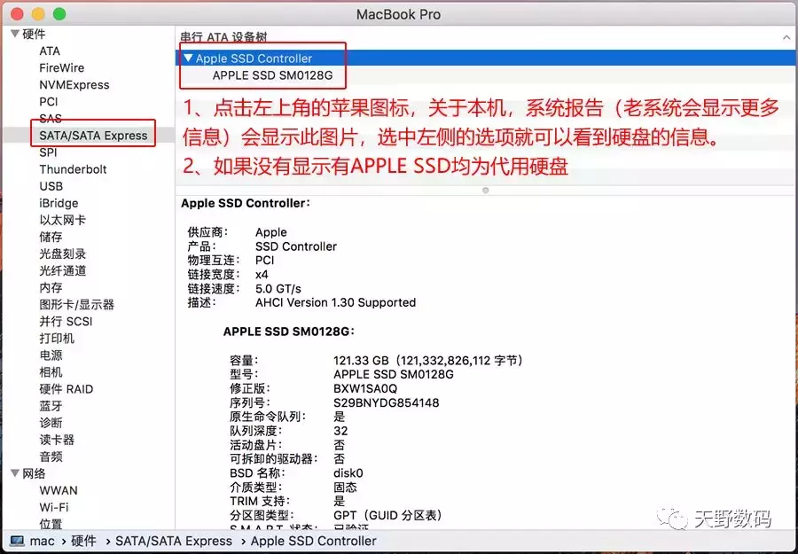Screen dimensions: 798x554
Task: Select WWAN under 网络
Action: click(x=59, y=490)
